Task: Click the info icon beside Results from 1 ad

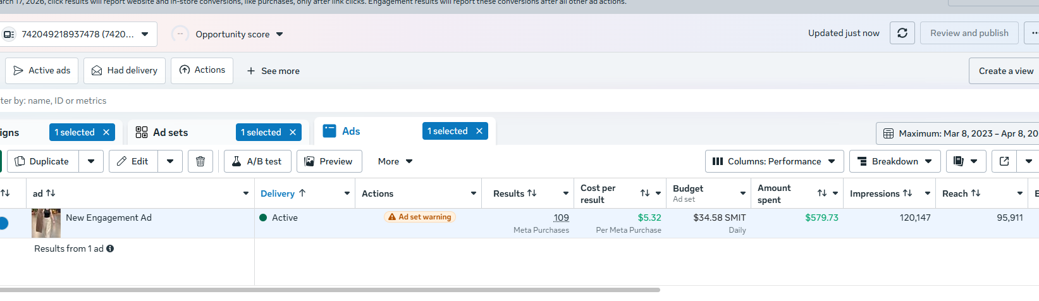Action: [x=110, y=249]
